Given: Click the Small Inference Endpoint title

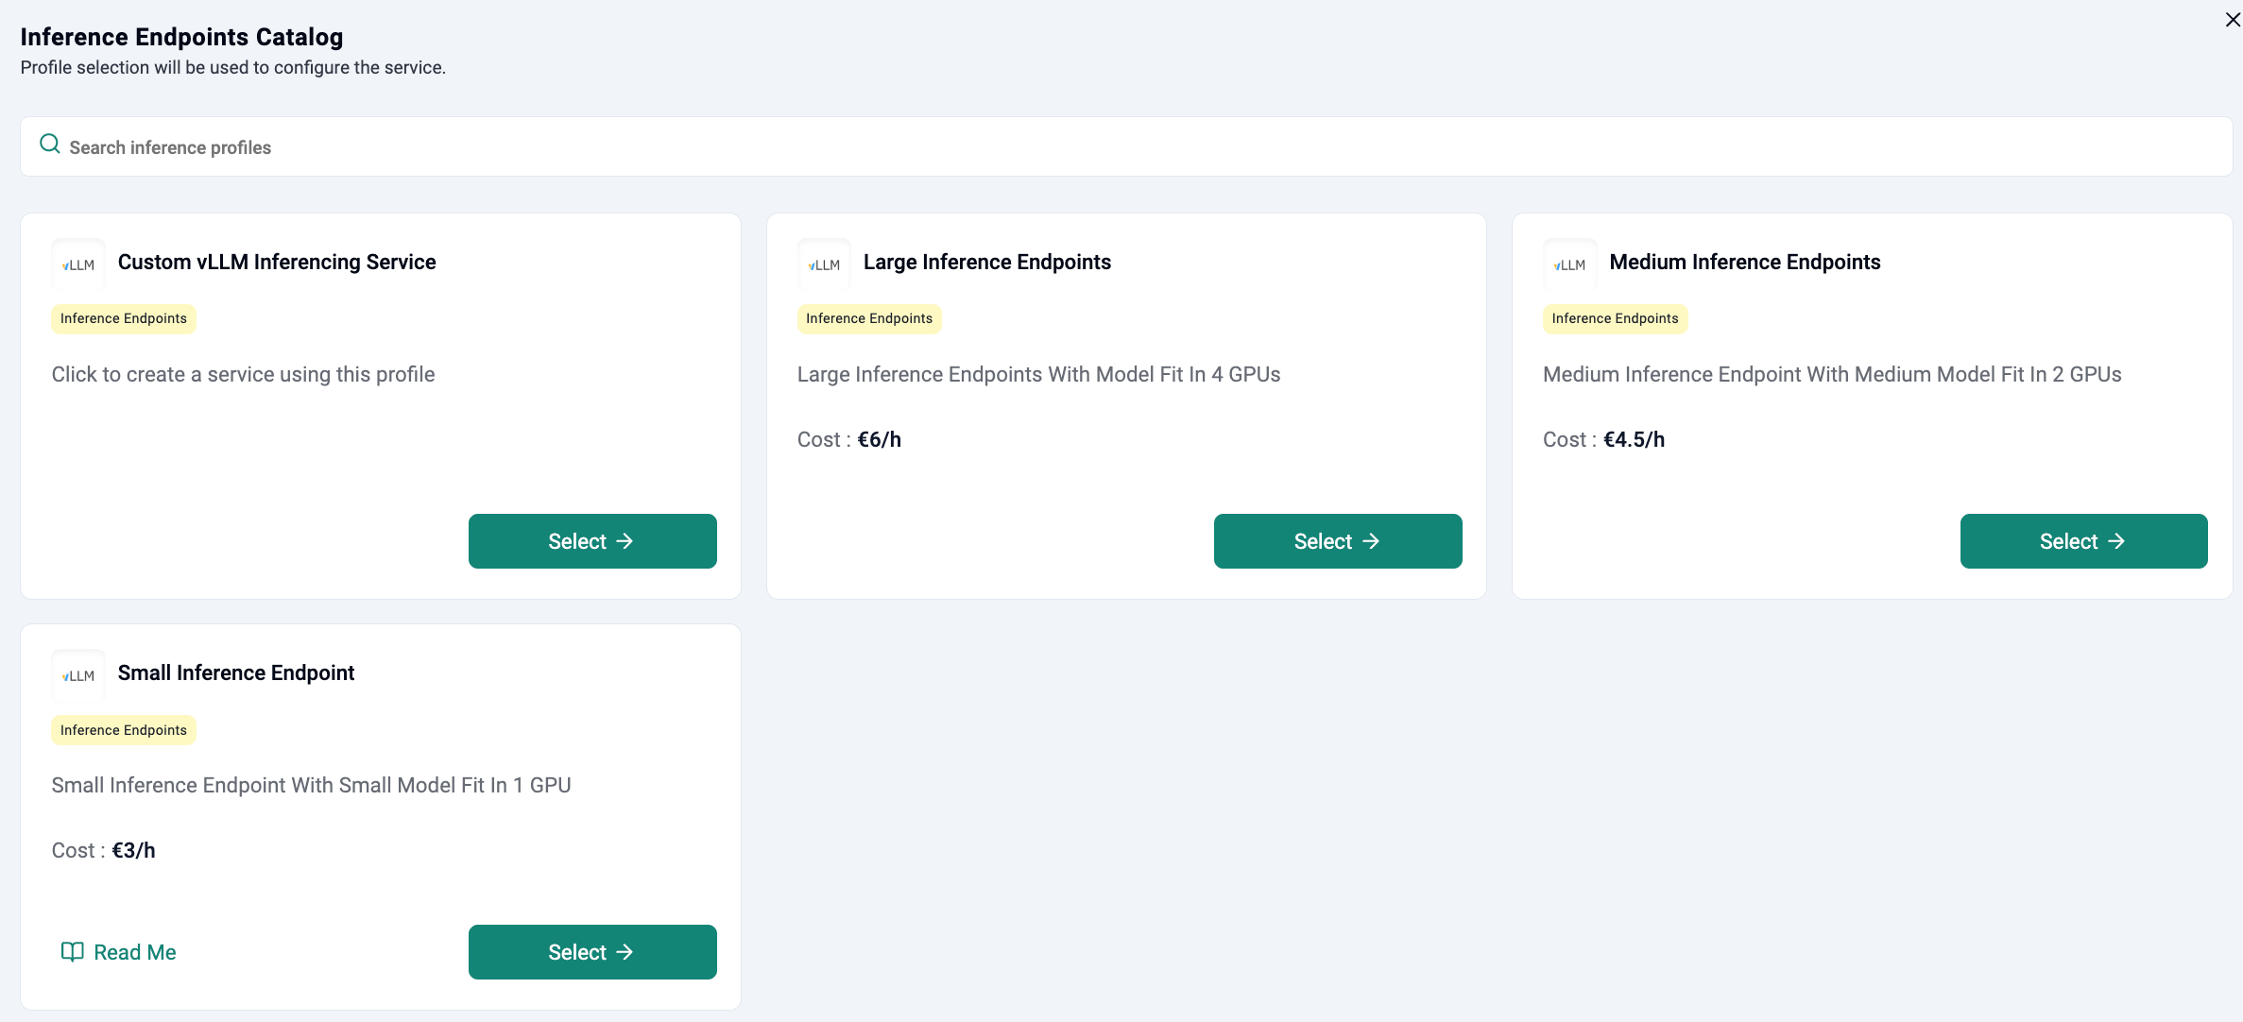Looking at the screenshot, I should pos(236,673).
